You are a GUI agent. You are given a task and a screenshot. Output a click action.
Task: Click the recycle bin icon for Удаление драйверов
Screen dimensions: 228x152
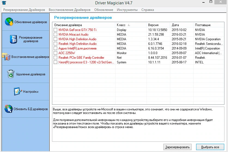click(x=11, y=74)
